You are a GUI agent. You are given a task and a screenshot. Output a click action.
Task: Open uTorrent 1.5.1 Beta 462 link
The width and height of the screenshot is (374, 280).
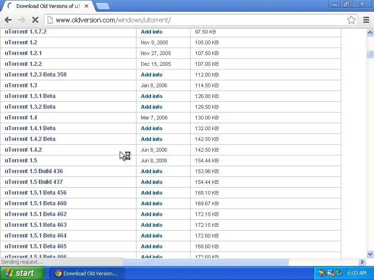click(x=36, y=214)
